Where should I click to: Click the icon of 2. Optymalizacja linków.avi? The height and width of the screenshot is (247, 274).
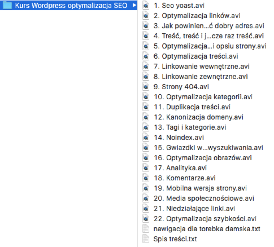[x=146, y=16]
